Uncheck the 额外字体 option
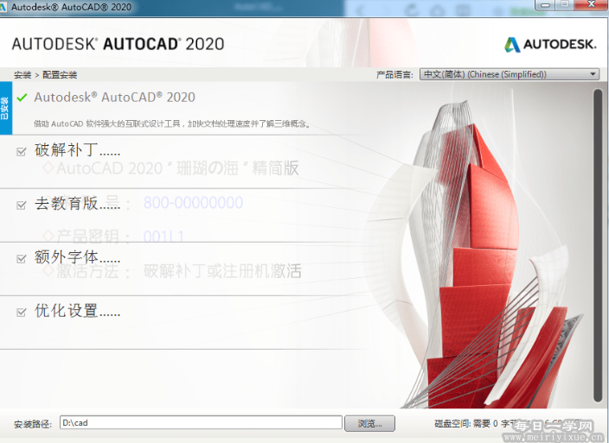This screenshot has width=609, height=443. (22, 258)
